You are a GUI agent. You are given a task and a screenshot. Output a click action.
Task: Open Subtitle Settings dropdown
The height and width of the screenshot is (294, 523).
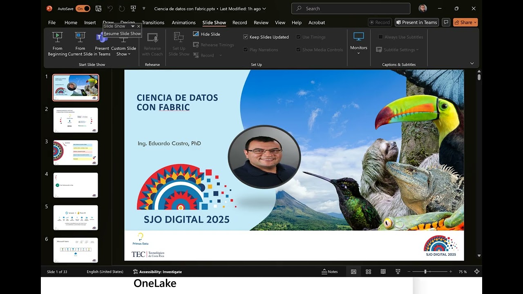(398, 50)
